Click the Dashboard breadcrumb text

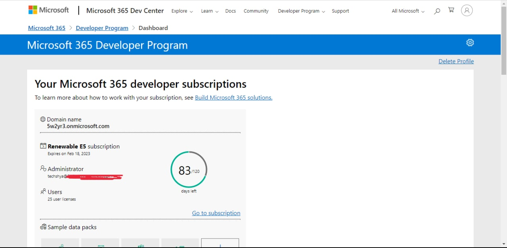coord(153,28)
